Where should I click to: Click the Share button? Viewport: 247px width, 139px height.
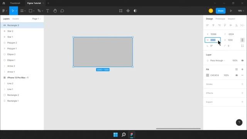pos(220,11)
